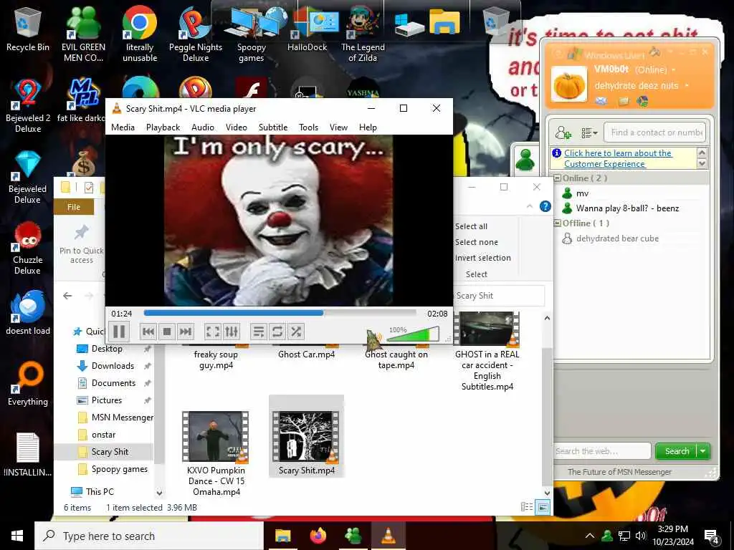Image resolution: width=734 pixels, height=550 pixels.
Task: Open MSN Messenger folder in navigation pane
Action: 122,418
